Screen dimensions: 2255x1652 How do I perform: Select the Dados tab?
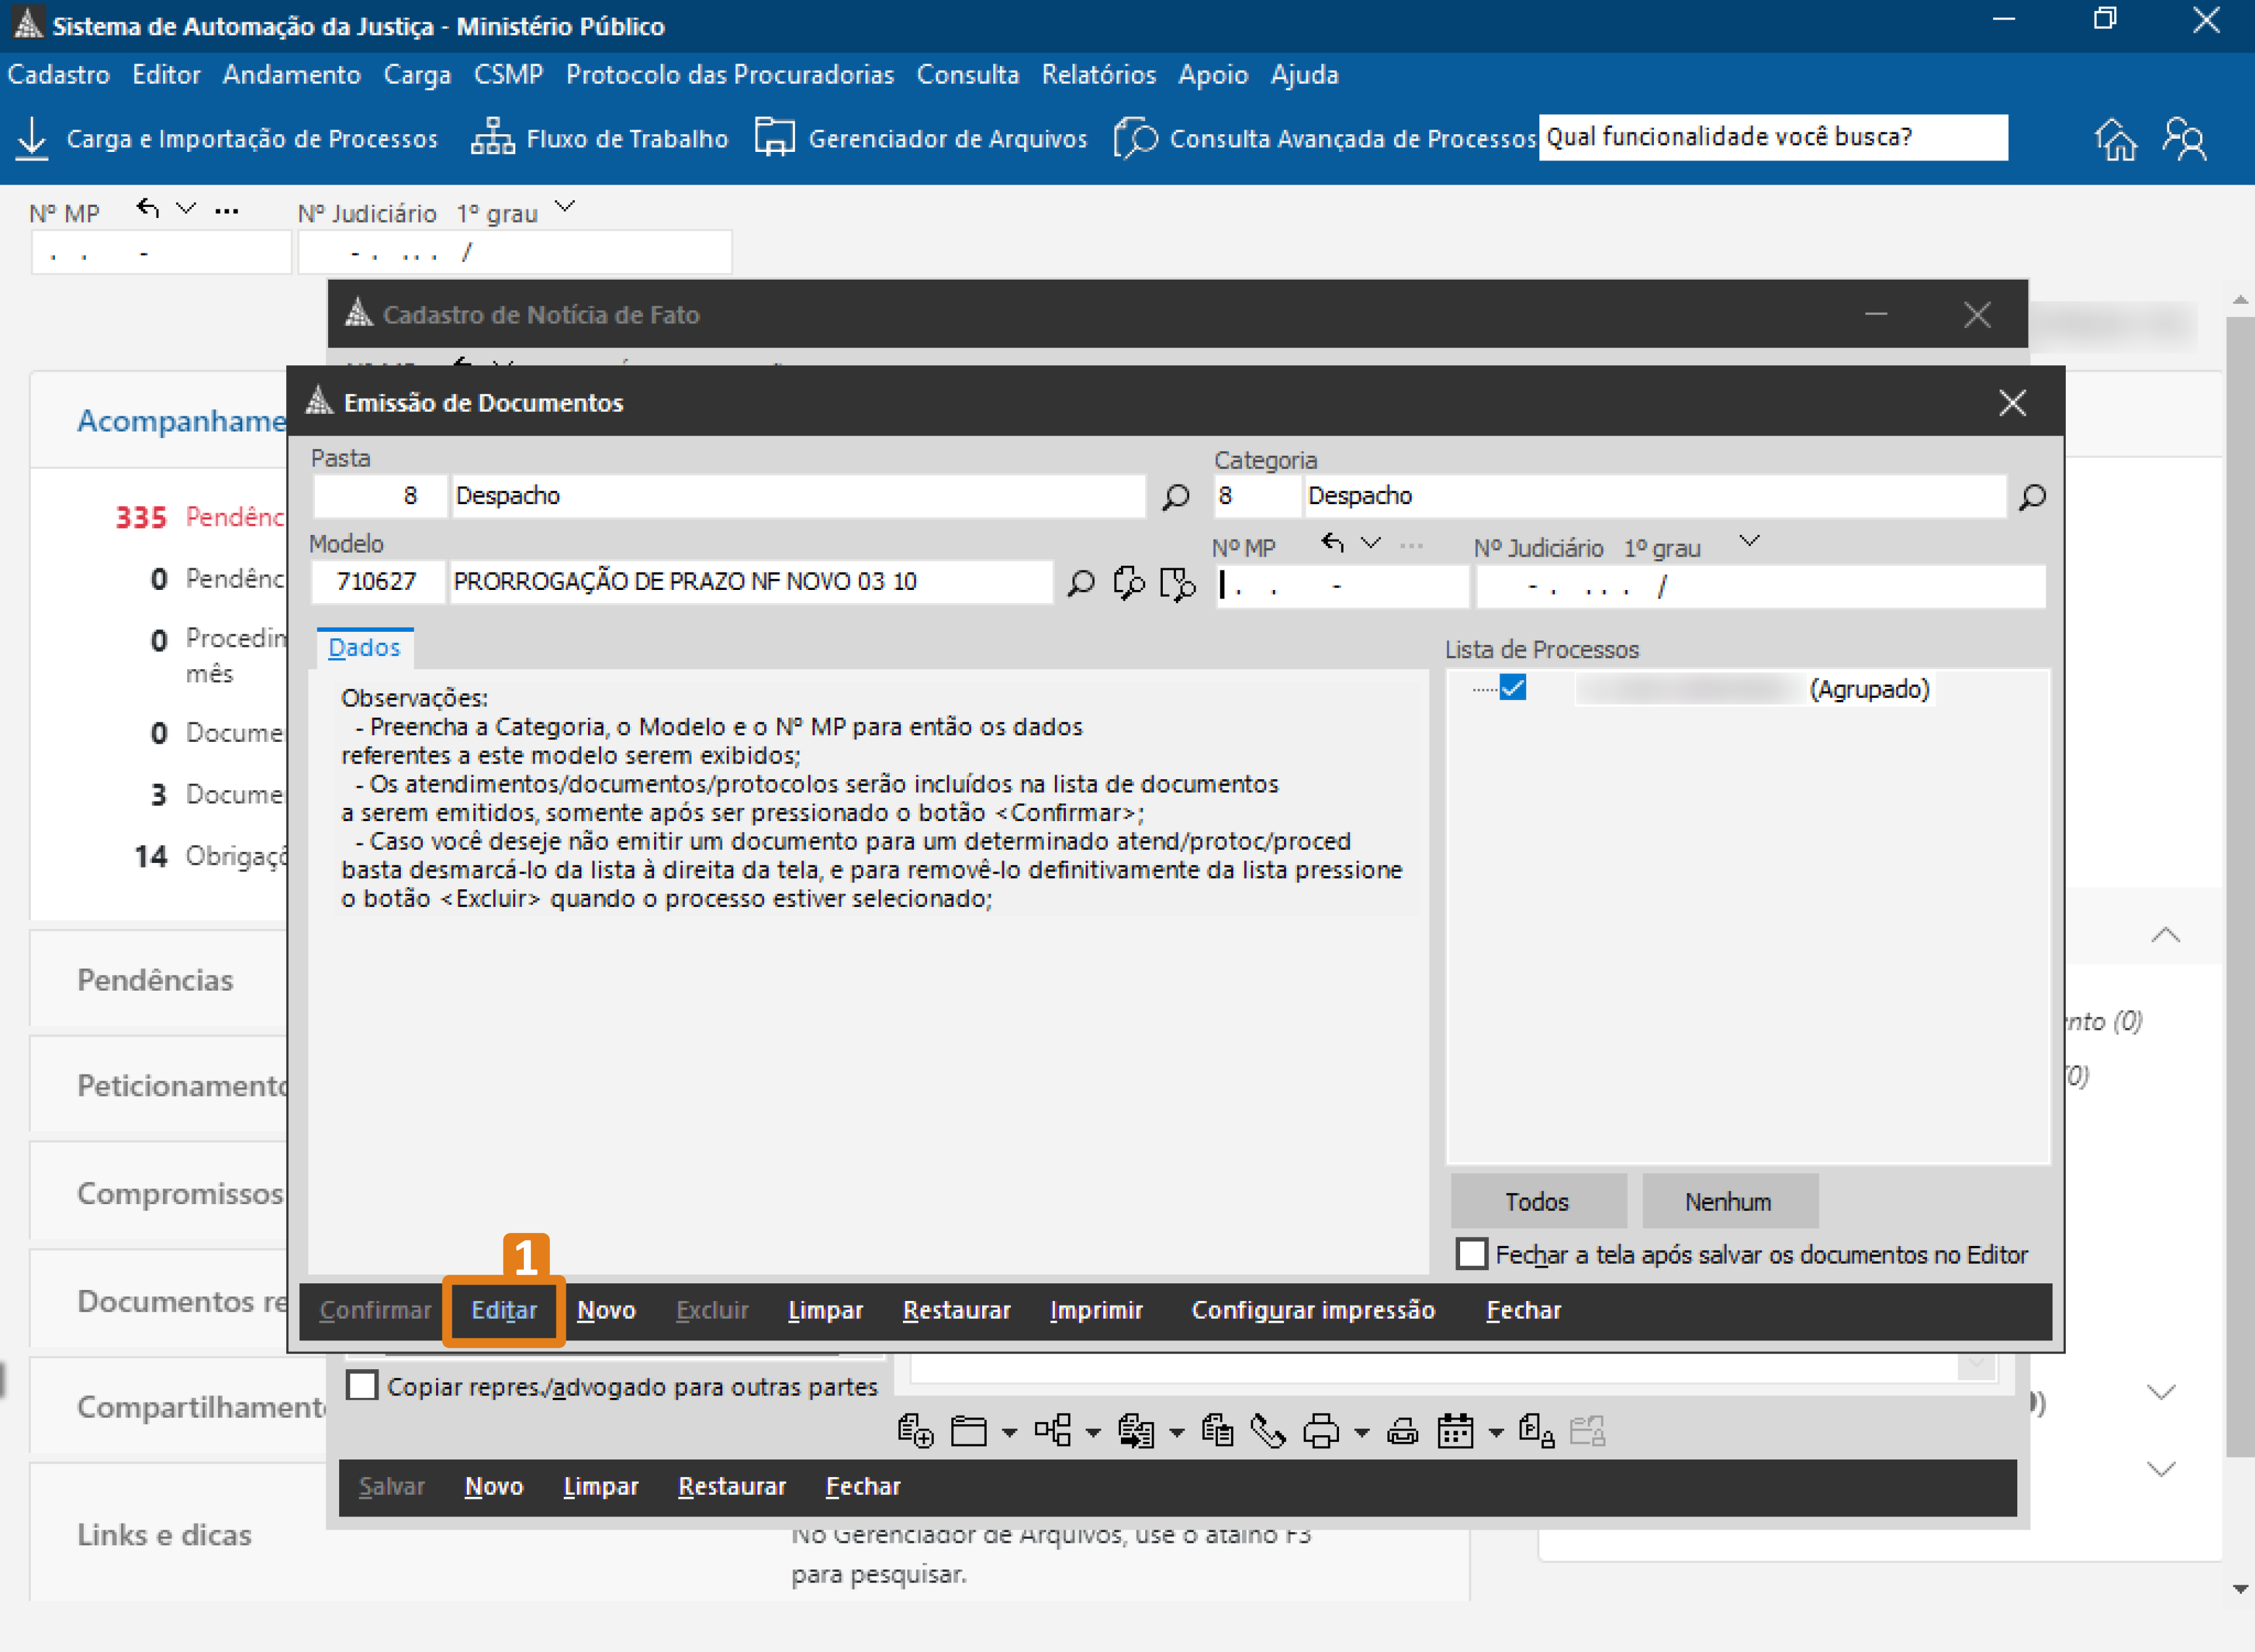tap(364, 648)
